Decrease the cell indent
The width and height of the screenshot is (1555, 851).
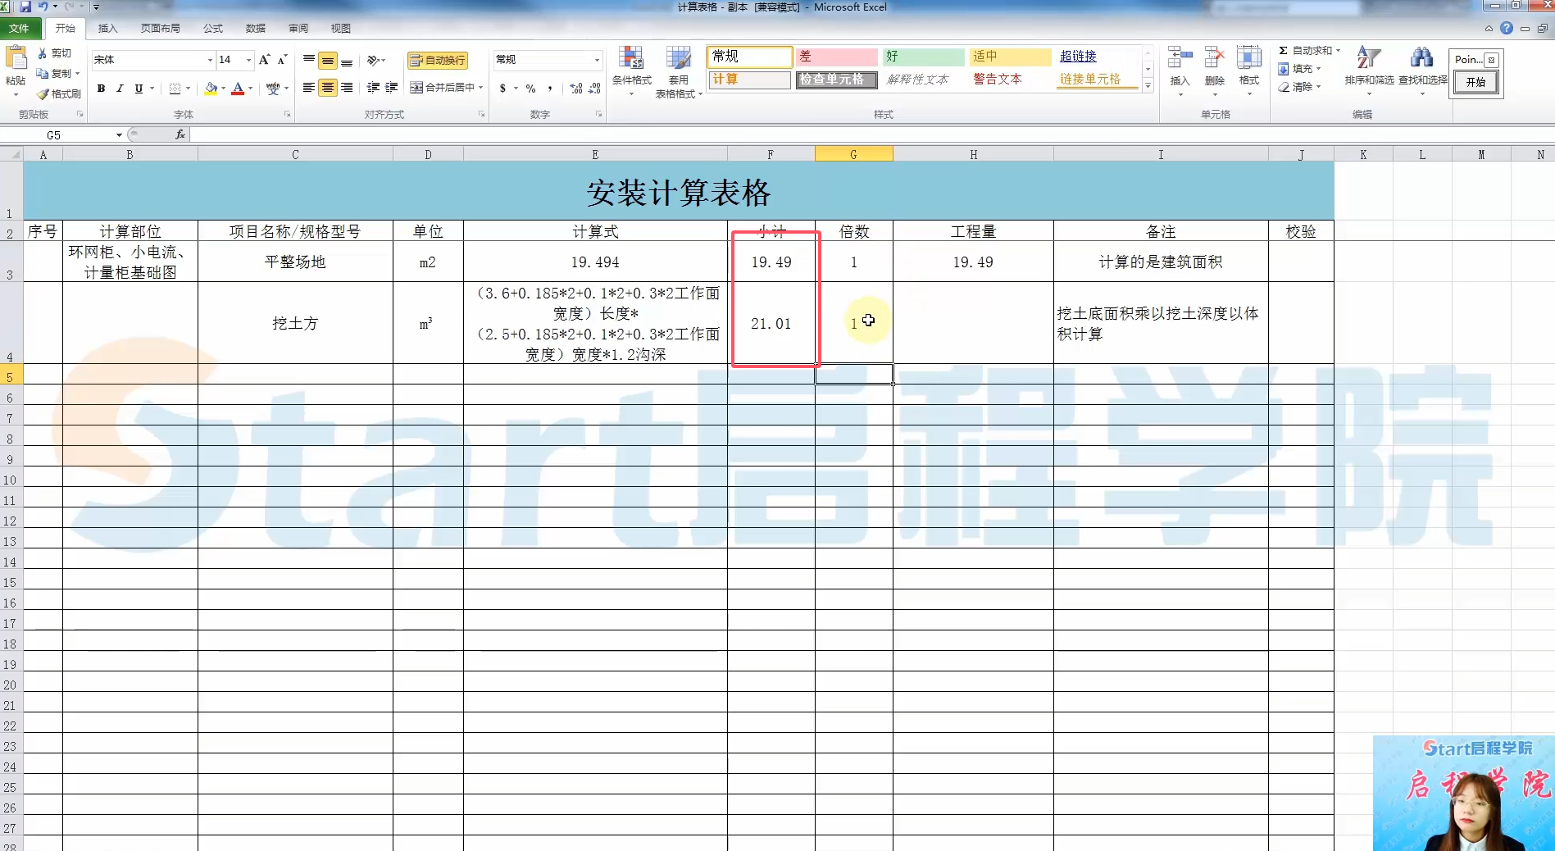(373, 88)
